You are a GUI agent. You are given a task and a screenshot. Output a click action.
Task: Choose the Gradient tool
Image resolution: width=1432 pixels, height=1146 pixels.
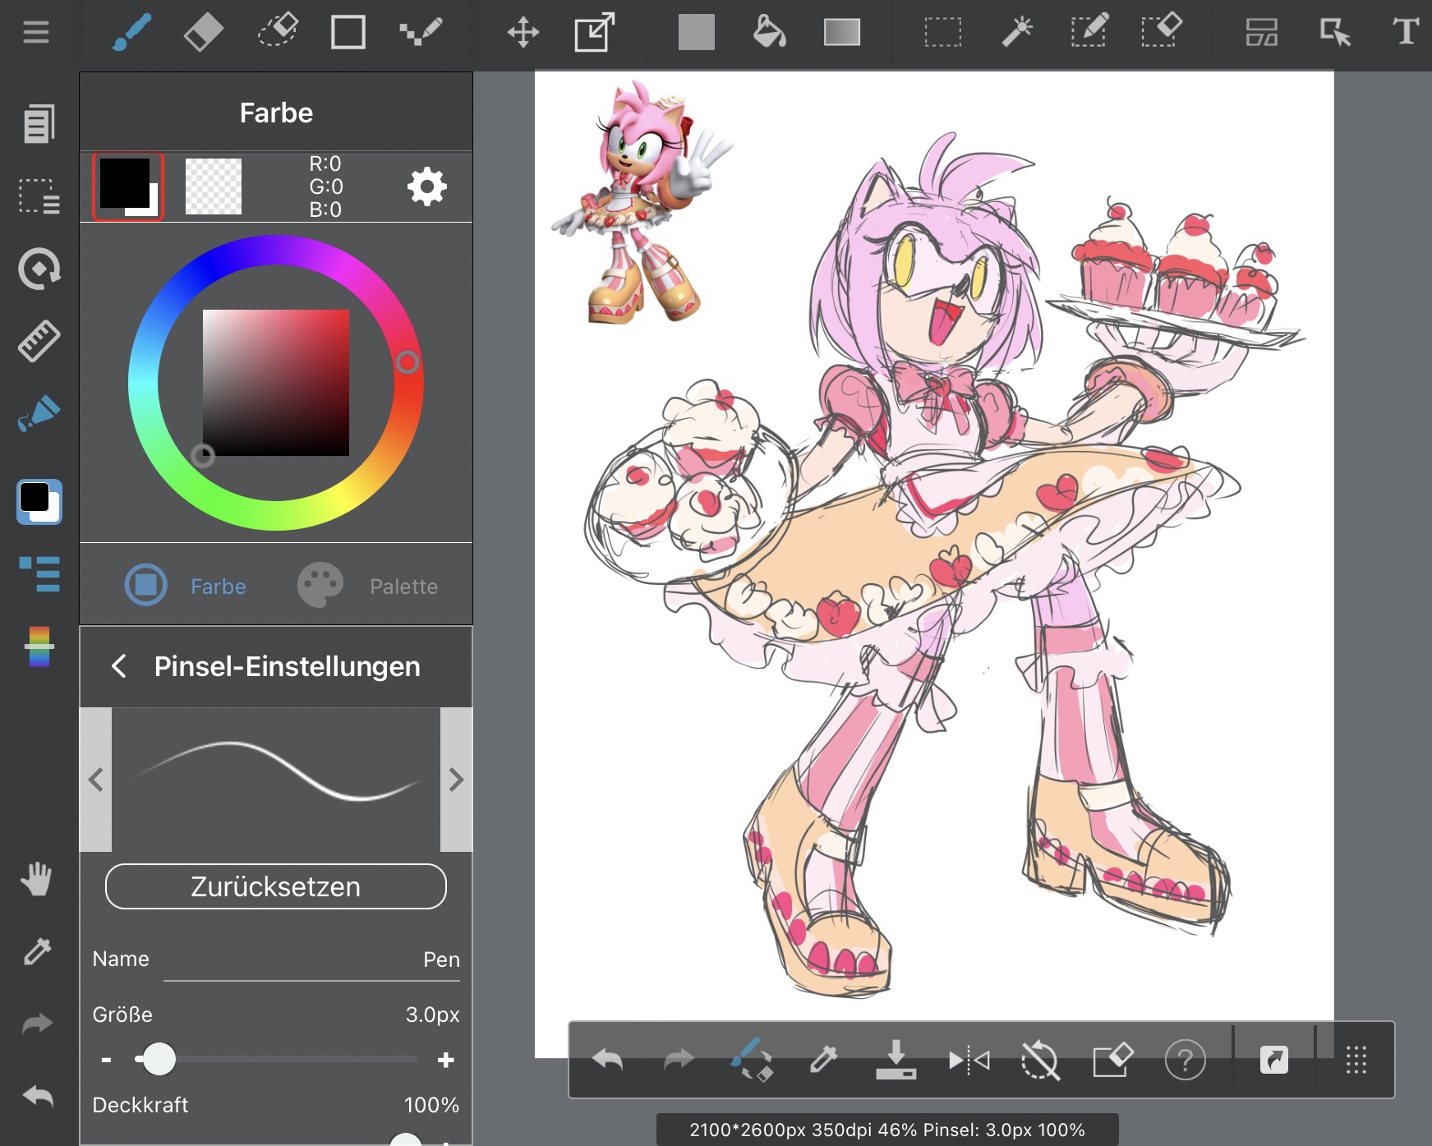pos(841,33)
